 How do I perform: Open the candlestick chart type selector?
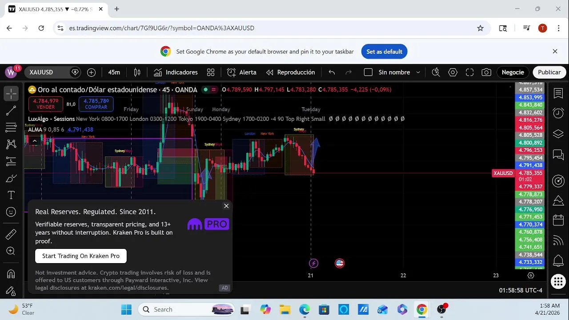click(x=137, y=72)
